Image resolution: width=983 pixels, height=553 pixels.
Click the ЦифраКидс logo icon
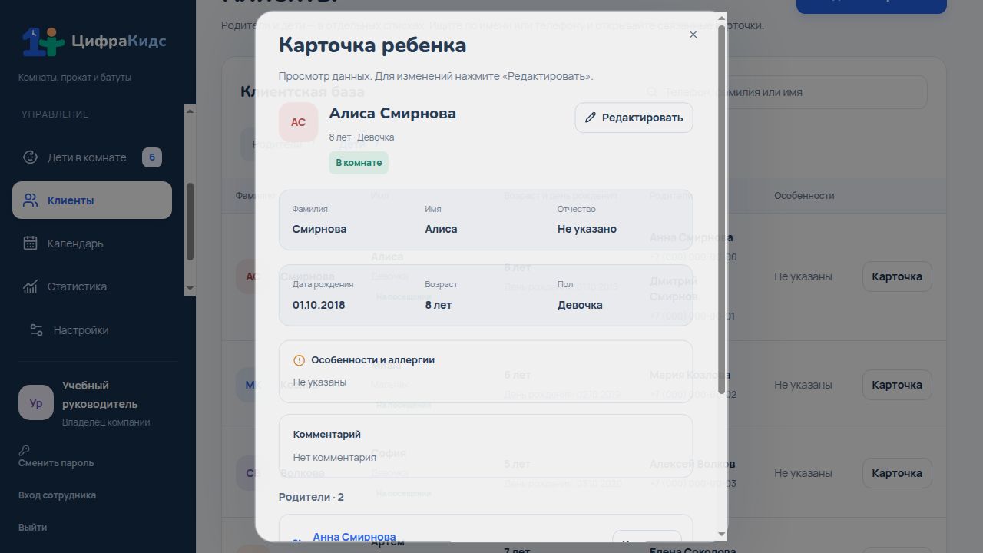tap(43, 41)
